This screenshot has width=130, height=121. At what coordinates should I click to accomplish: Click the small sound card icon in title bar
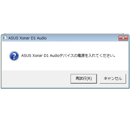point(5,38)
